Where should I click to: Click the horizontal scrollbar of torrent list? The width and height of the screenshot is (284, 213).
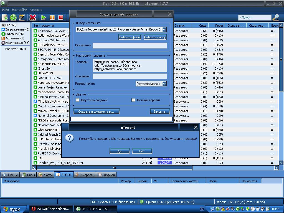(x=114, y=168)
